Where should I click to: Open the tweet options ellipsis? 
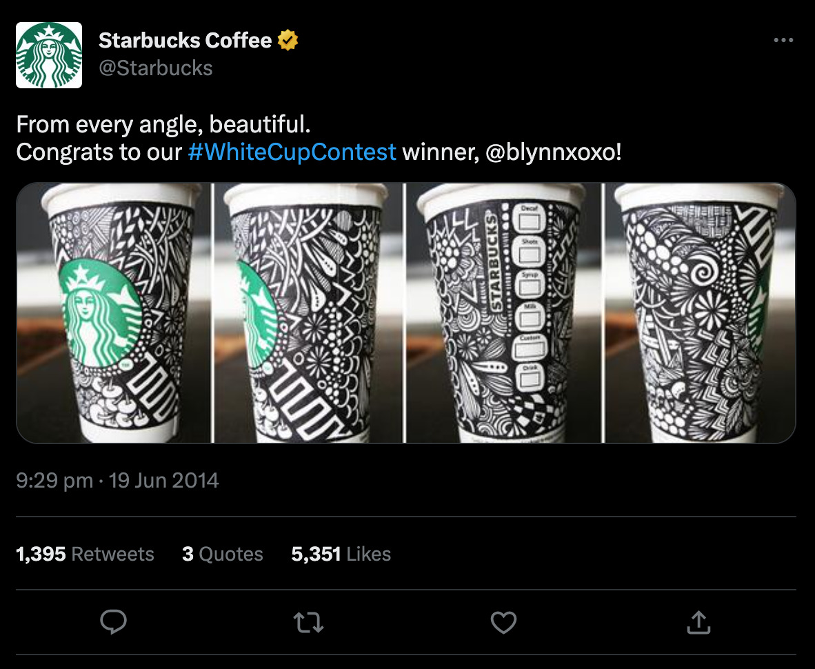click(783, 39)
